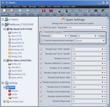Toggle the Penalize From=To checkbox

click(41, 59)
